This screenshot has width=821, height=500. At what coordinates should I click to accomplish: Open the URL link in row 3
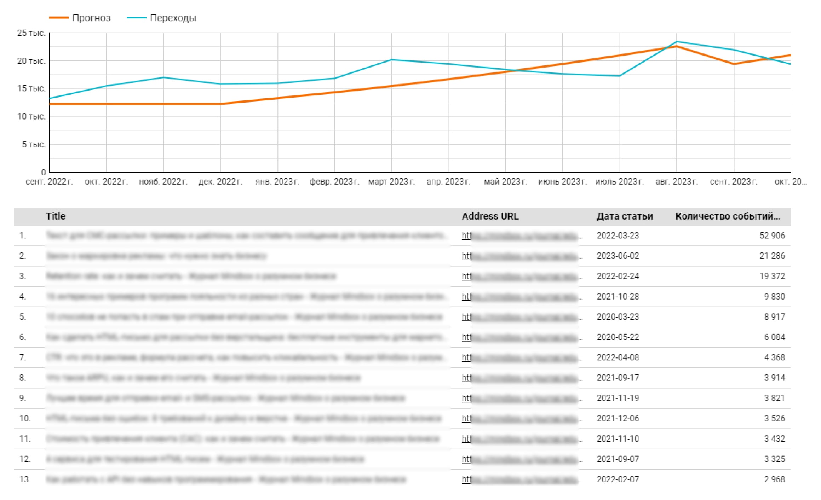pos(522,276)
